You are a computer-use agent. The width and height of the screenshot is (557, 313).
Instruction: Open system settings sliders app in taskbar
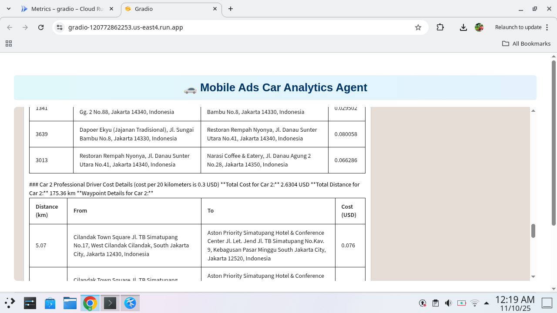tap(30, 303)
